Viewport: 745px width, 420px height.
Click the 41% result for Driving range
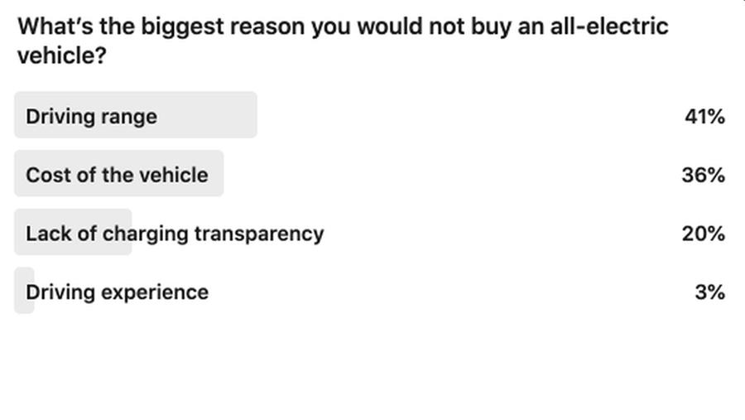(704, 117)
